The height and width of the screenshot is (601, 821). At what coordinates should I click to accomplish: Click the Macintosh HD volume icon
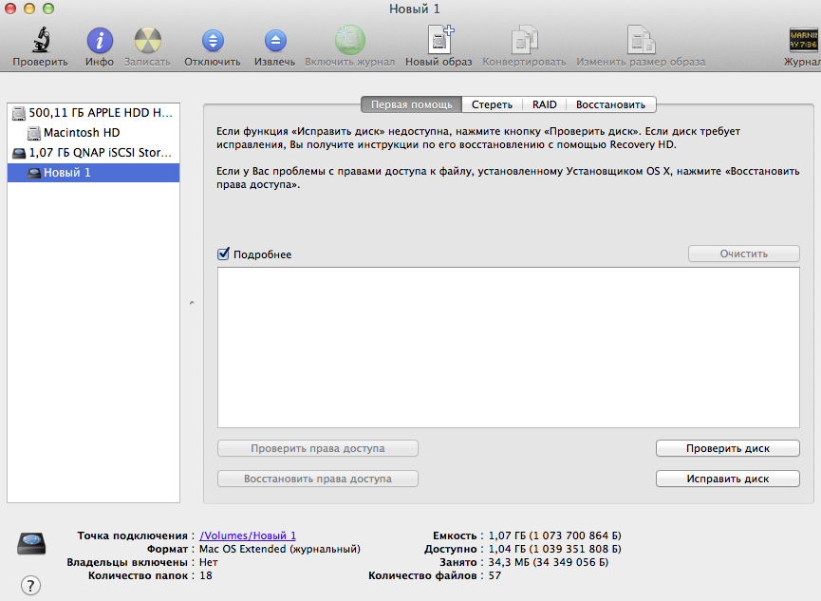tap(34, 133)
